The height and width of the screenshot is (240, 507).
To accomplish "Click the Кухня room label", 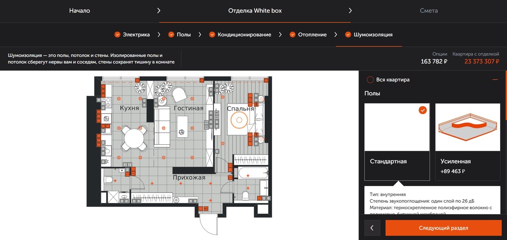I will click(129, 108).
